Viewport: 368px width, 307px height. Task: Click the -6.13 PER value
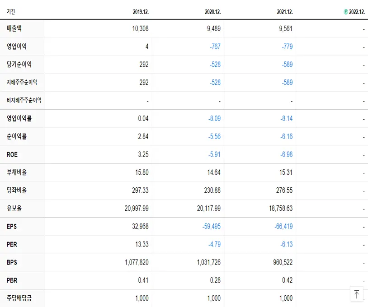click(x=287, y=244)
